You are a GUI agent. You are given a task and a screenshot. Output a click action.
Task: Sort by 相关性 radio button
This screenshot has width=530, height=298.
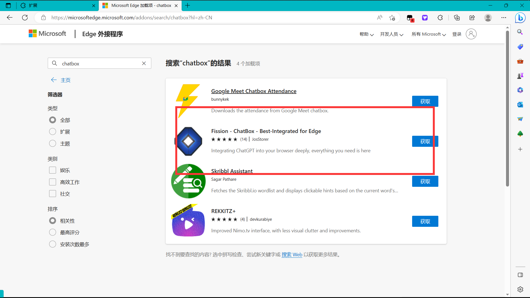pos(52,221)
